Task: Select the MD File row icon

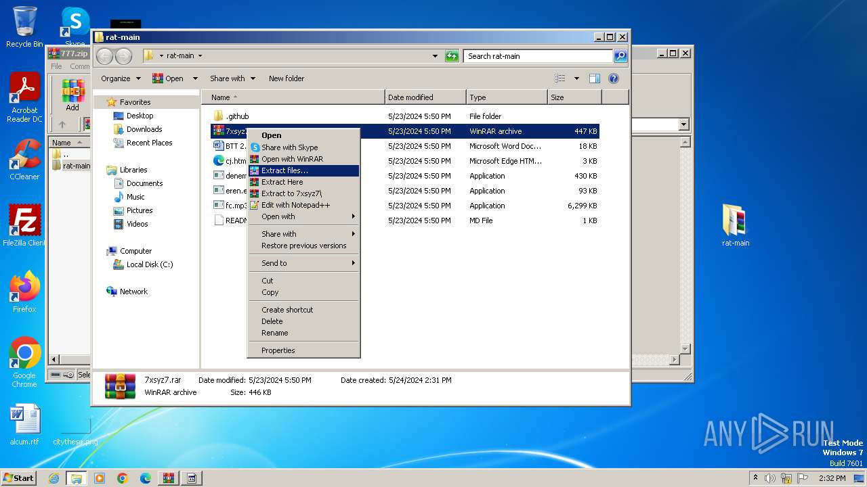Action: 219,221
